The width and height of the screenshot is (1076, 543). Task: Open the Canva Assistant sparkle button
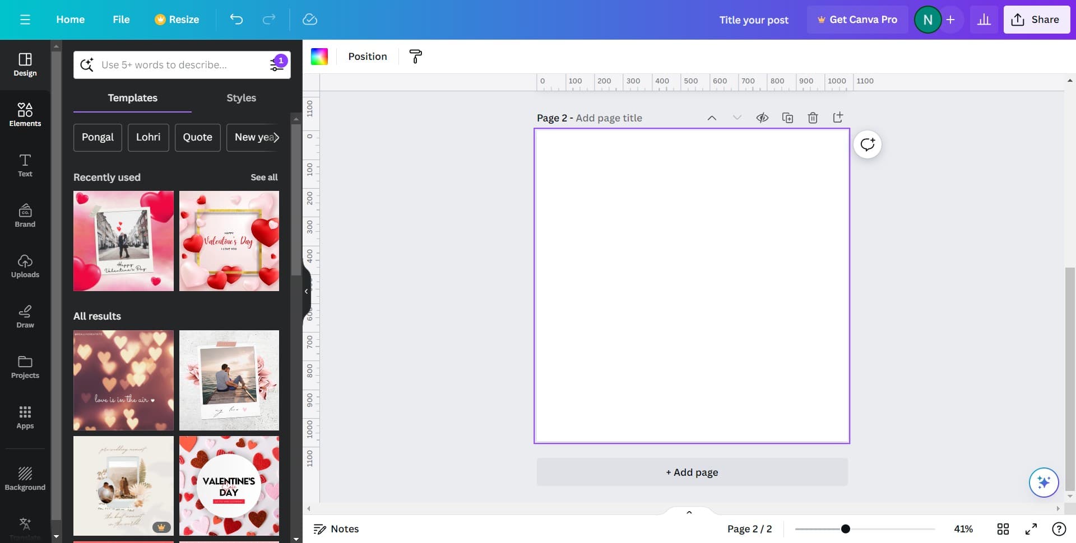(1043, 482)
